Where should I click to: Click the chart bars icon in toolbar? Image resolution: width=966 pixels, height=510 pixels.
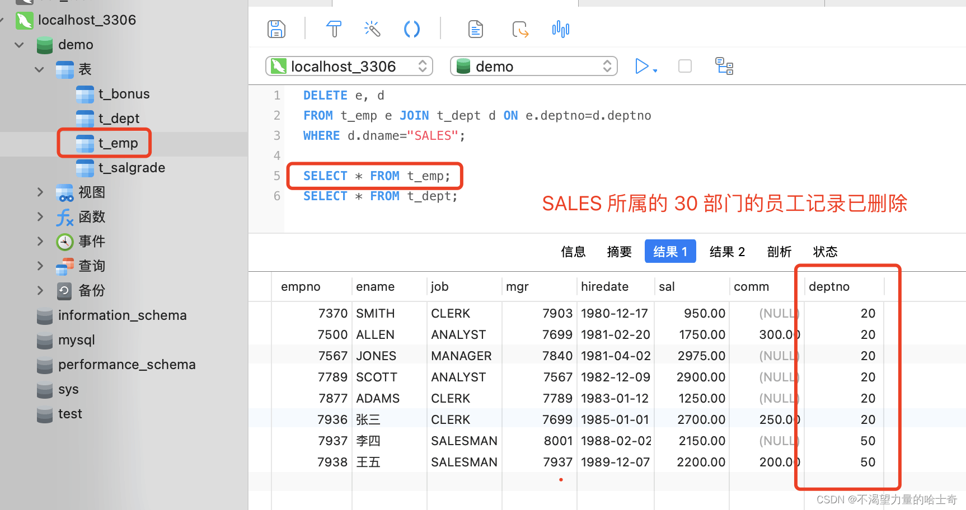pos(560,29)
